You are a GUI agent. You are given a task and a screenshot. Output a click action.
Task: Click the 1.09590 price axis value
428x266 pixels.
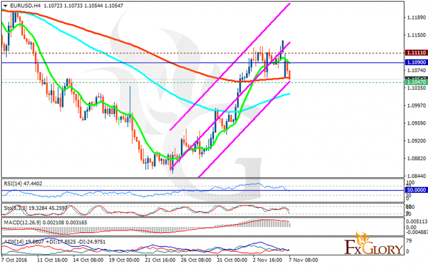(x=416, y=123)
